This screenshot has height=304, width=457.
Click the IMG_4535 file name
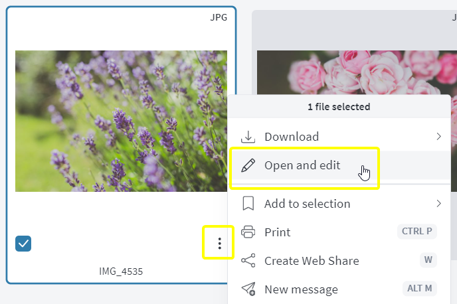121,271
